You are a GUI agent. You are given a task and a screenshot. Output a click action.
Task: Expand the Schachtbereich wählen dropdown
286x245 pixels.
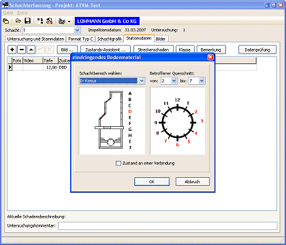coord(142,81)
